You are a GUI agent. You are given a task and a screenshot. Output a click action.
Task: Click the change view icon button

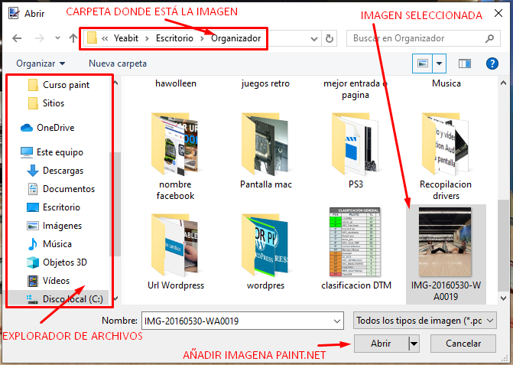click(421, 64)
